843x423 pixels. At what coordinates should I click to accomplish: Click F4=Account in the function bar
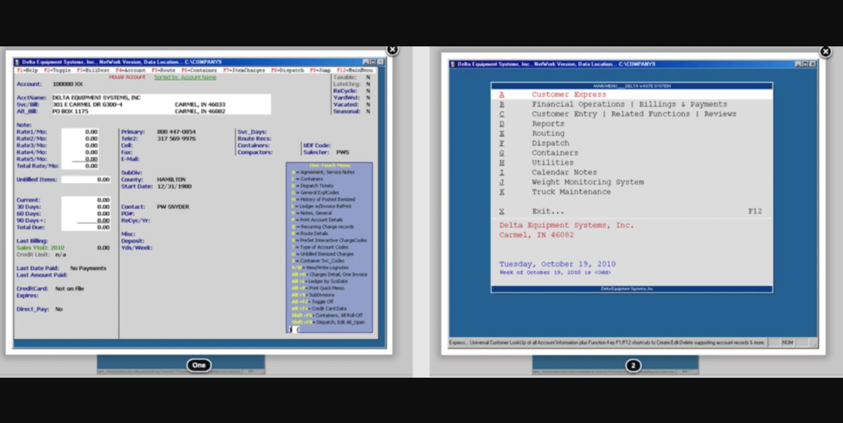point(130,71)
